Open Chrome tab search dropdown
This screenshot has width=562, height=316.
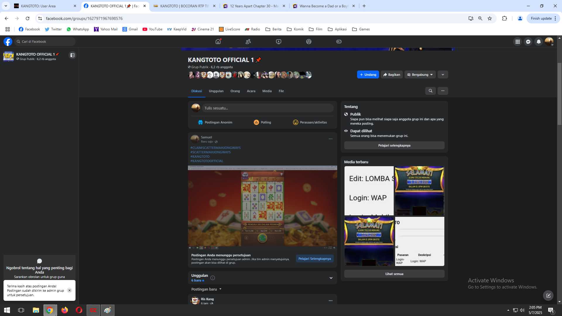pyautogui.click(x=6, y=6)
